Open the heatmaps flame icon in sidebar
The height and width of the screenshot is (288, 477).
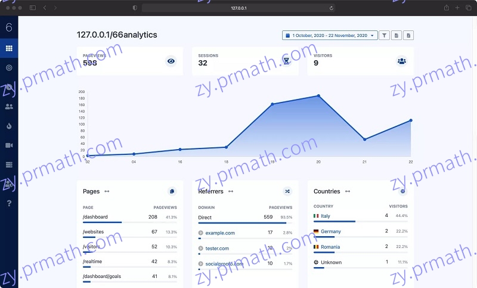pyautogui.click(x=9, y=126)
